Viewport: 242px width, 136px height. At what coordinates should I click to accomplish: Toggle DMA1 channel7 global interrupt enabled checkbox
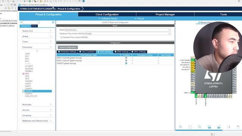click(126, 60)
